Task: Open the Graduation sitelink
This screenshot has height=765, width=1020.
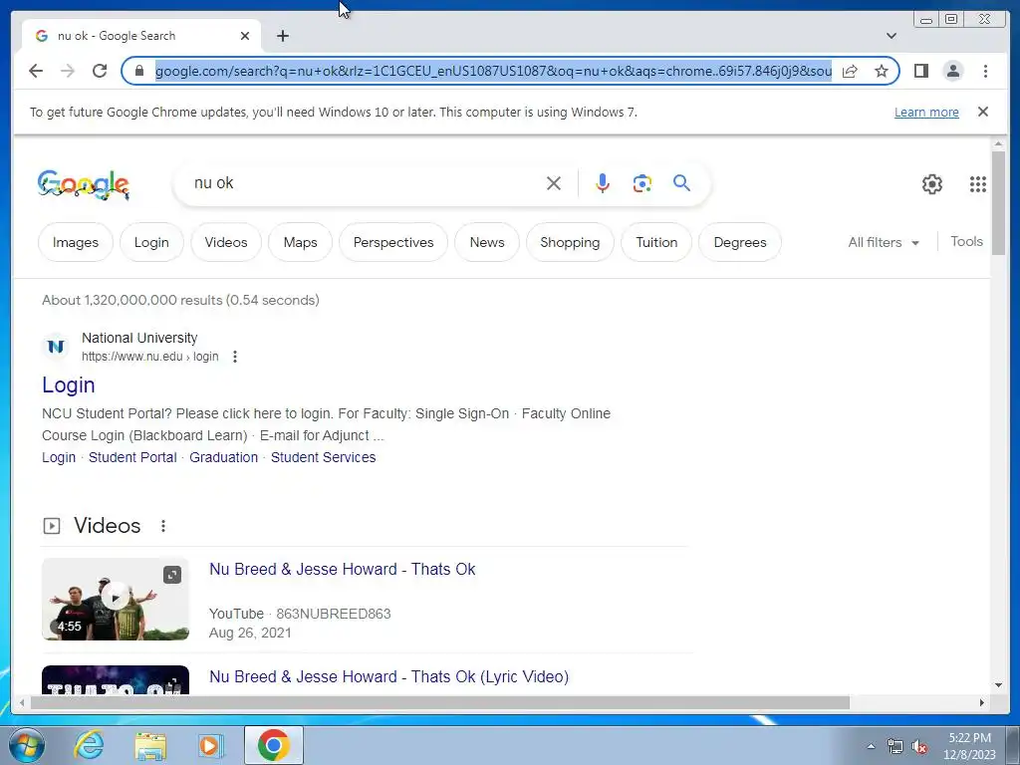Action: 224,457
